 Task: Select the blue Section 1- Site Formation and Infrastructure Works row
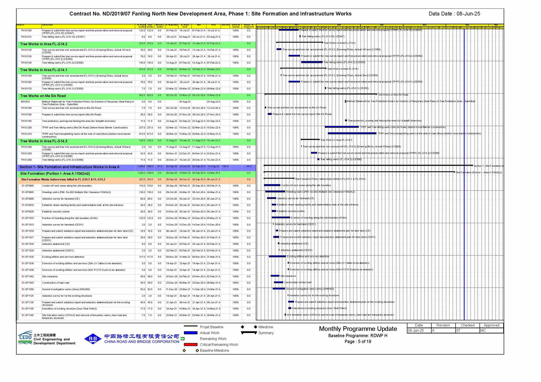pyautogui.click(x=136, y=167)
